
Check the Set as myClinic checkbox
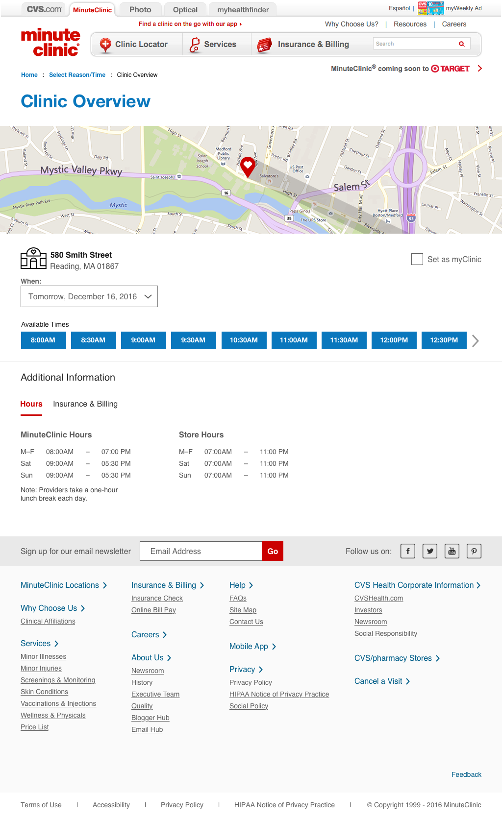417,259
